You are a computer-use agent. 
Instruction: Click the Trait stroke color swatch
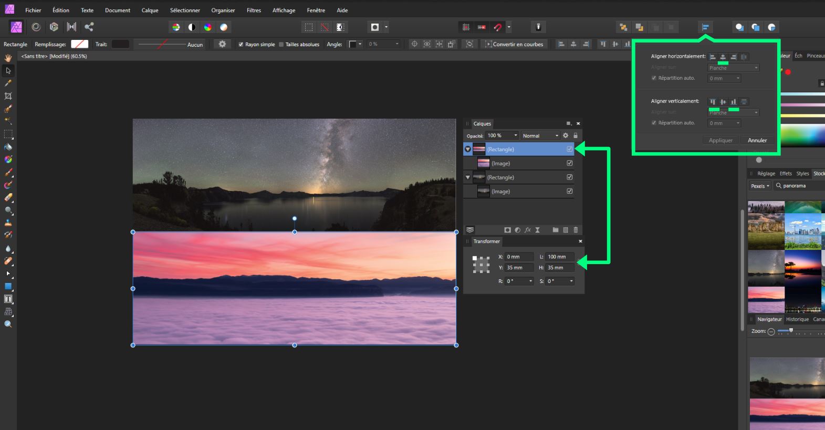click(120, 44)
